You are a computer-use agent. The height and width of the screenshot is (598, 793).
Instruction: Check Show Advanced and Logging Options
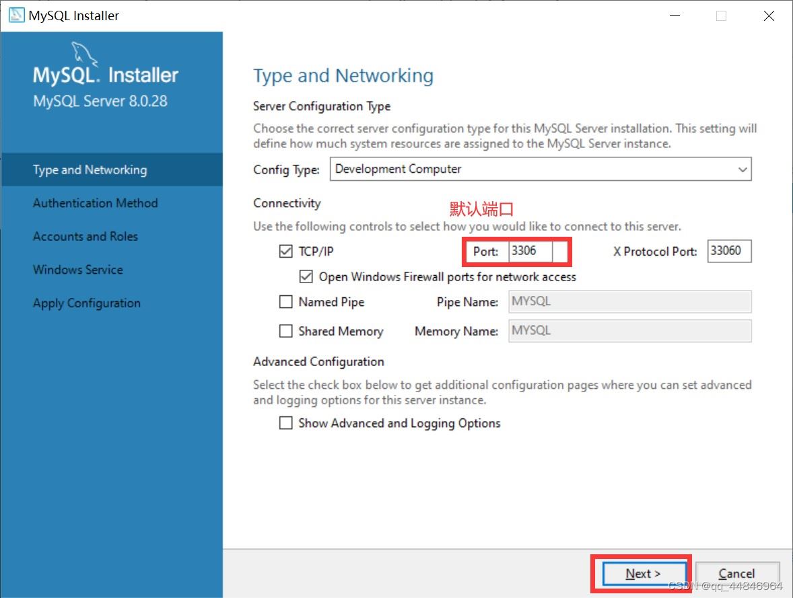(285, 422)
